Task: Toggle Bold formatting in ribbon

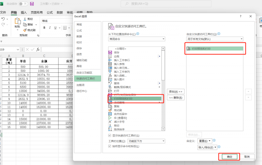Action: (x=44, y=28)
